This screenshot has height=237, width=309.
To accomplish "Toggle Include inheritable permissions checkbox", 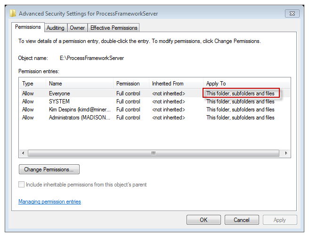I will point(21,185).
